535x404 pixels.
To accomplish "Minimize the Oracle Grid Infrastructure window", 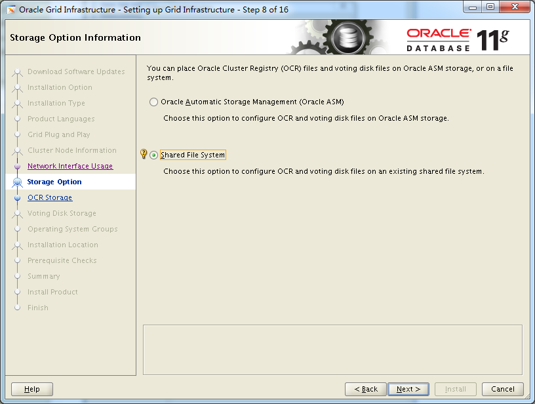I will click(x=473, y=7).
